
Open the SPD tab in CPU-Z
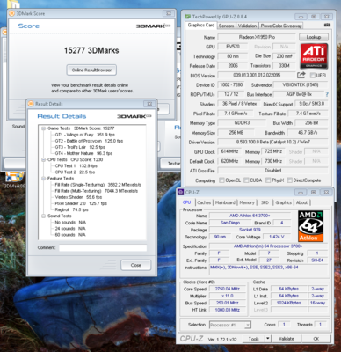(265, 202)
